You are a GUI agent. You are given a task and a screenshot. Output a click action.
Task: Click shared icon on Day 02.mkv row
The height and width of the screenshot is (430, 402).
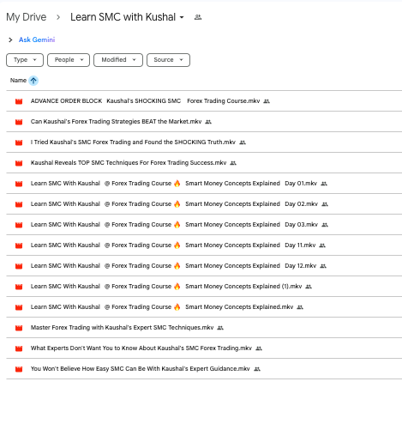325,204
